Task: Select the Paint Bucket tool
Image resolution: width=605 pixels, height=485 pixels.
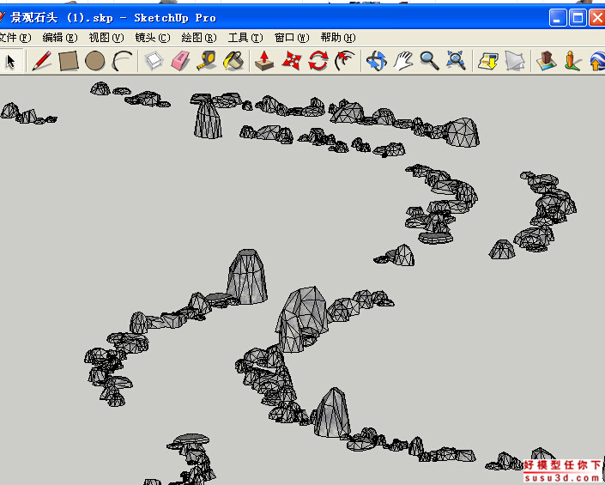Action: pyautogui.click(x=233, y=61)
